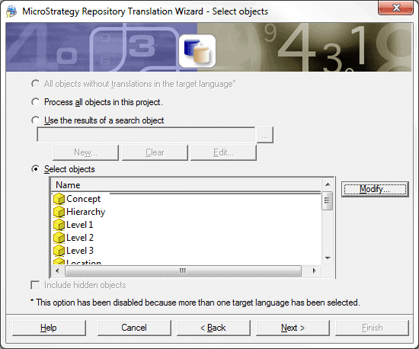
Task: Choose the 'Select objects' radio button
Action: click(35, 169)
